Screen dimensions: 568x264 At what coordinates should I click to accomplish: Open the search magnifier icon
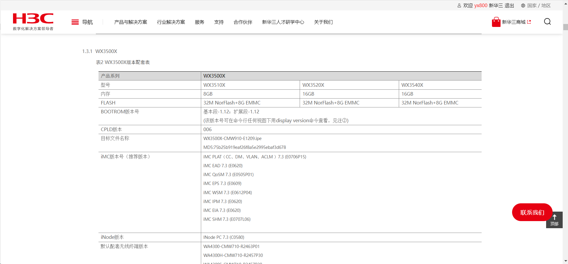pos(547,22)
